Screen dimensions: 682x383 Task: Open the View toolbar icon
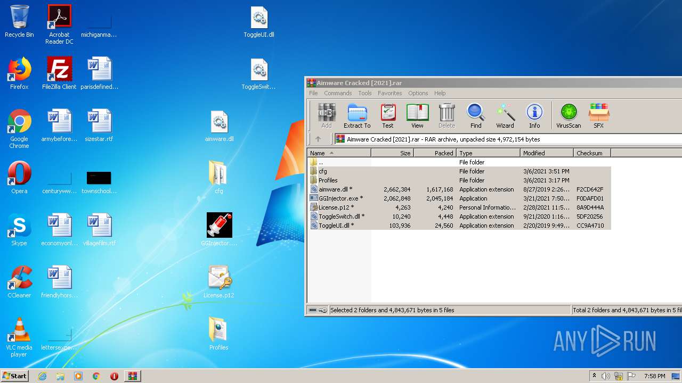pyautogui.click(x=417, y=116)
